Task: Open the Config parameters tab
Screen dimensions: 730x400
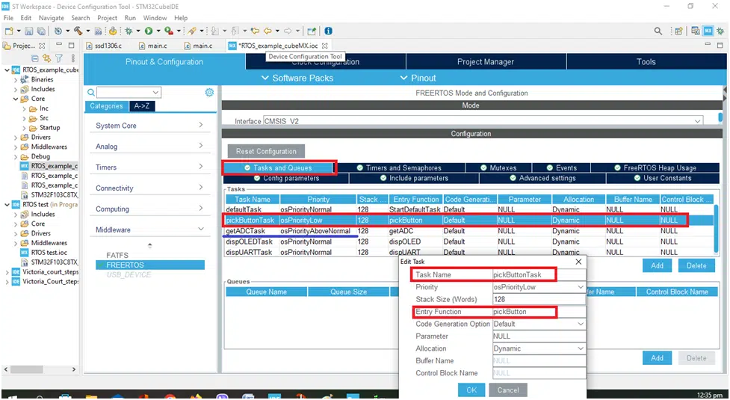Action: [286, 178]
